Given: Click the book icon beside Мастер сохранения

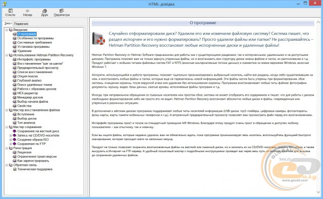Looking at the screenshot, I should coord(11,127).
